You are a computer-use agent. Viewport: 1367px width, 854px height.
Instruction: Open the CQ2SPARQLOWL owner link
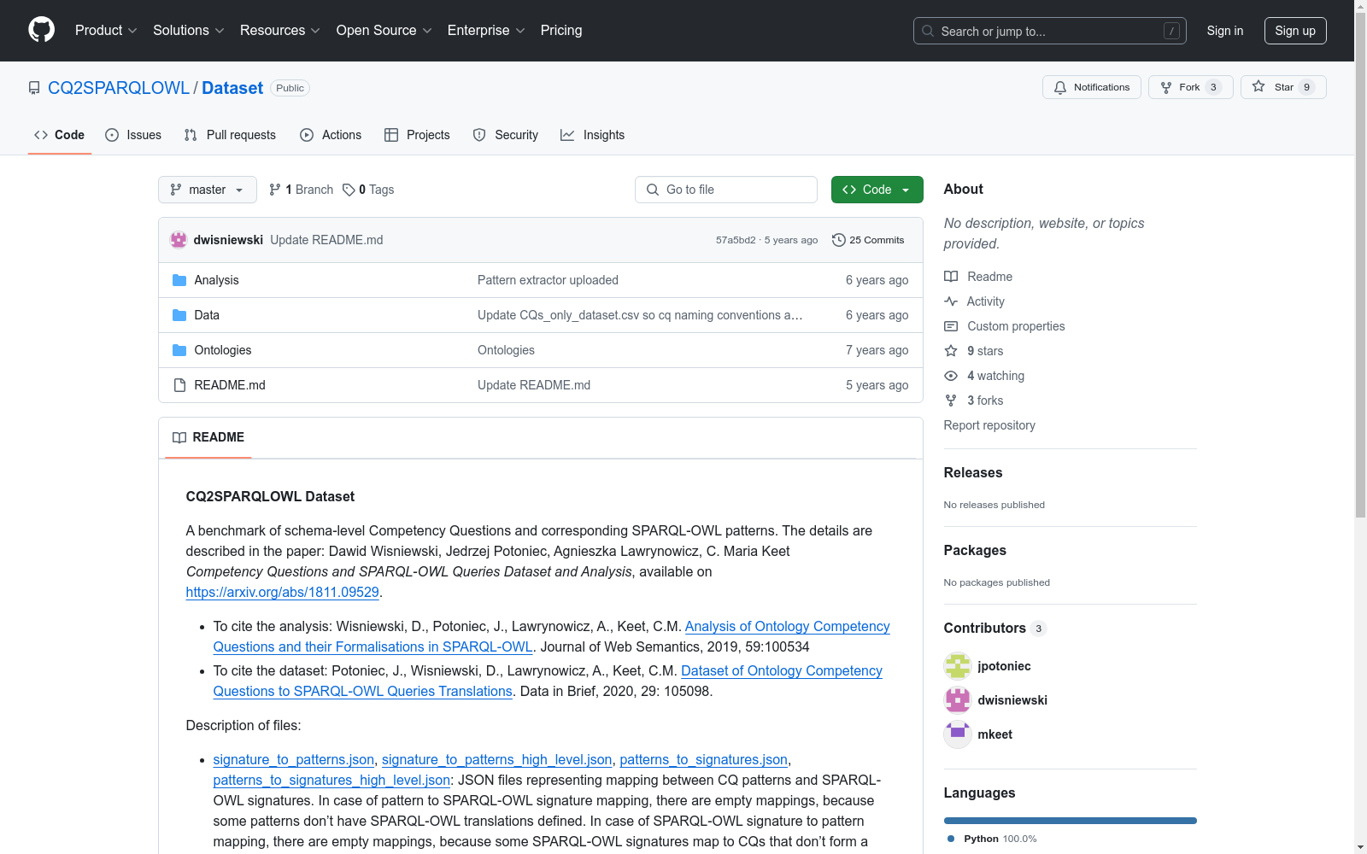(x=119, y=88)
